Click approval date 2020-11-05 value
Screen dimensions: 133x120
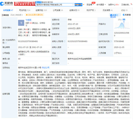tap(119, 47)
